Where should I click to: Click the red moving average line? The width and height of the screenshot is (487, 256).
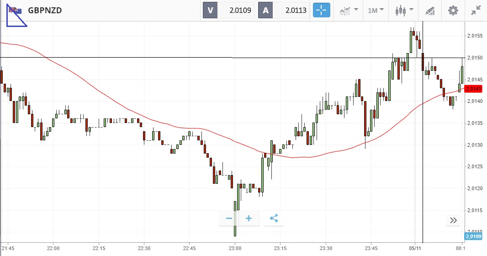(x=137, y=115)
